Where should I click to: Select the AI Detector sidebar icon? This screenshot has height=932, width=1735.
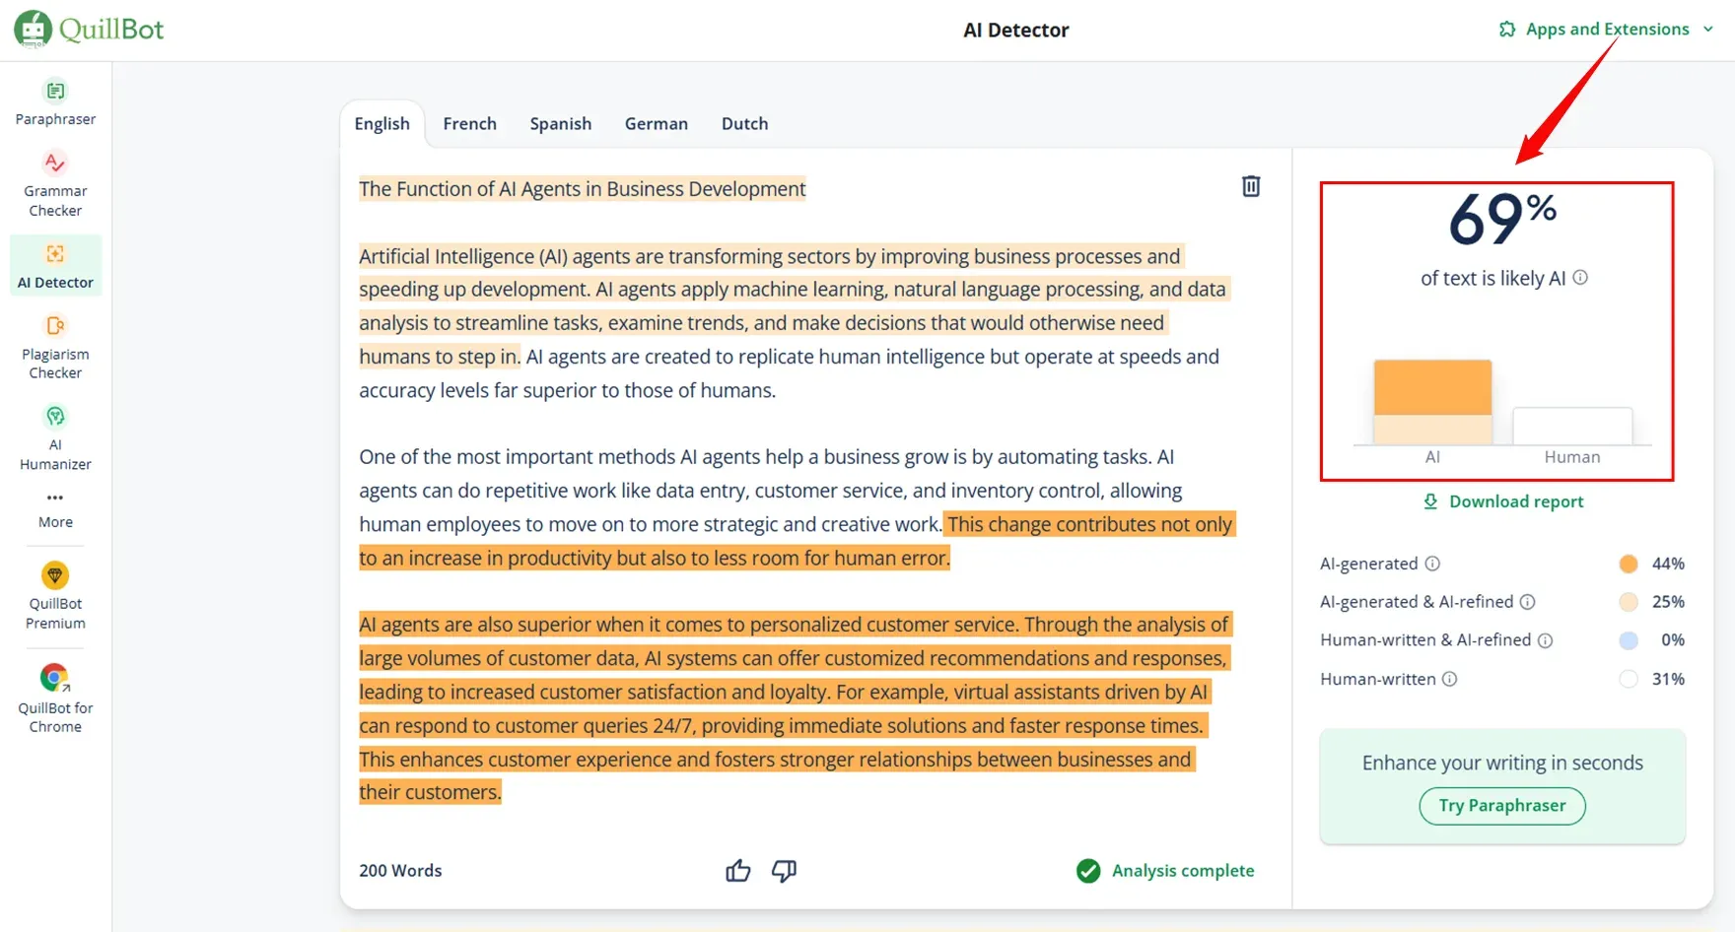[x=55, y=254]
